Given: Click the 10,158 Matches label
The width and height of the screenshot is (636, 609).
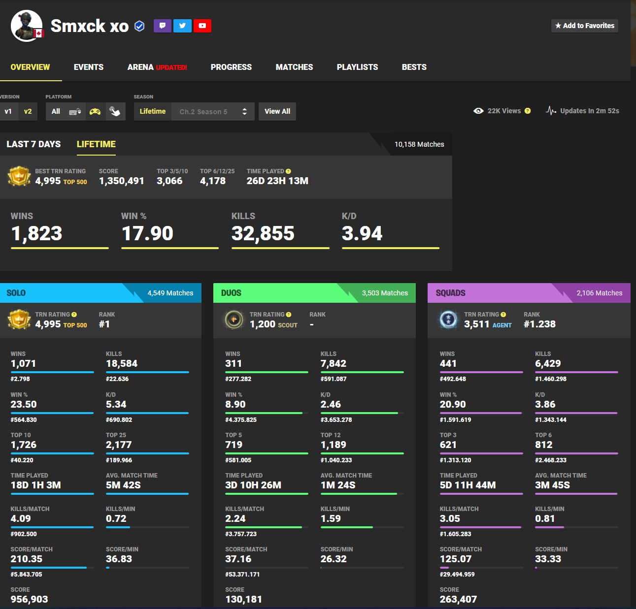Looking at the screenshot, I should (419, 144).
